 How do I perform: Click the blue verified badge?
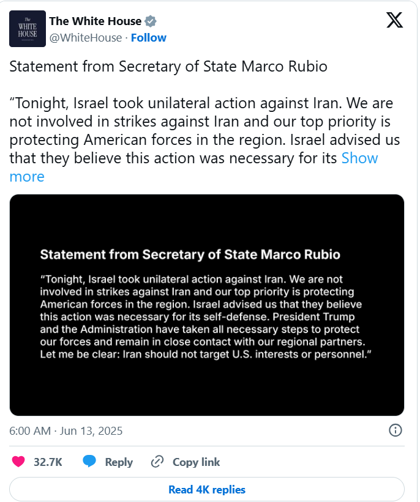click(151, 21)
